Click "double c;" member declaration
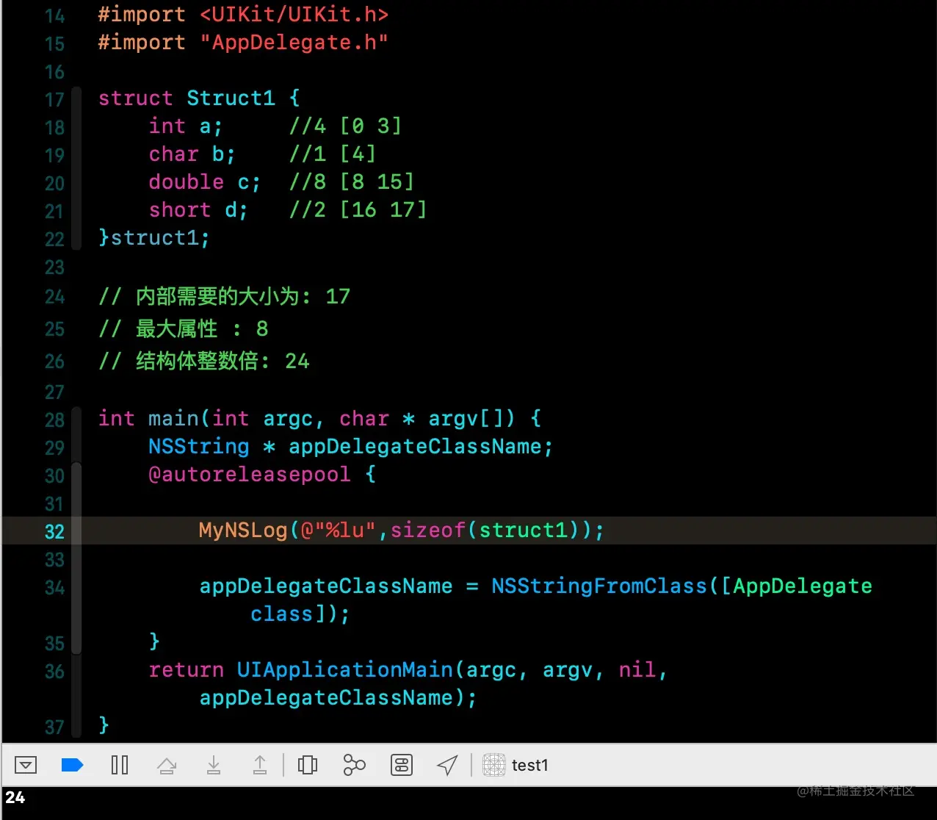This screenshot has height=820, width=937. click(205, 181)
